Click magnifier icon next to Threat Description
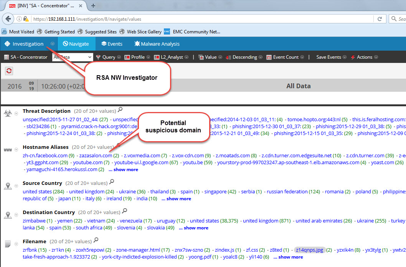Viewport: 406px width, 267px height. click(120, 110)
